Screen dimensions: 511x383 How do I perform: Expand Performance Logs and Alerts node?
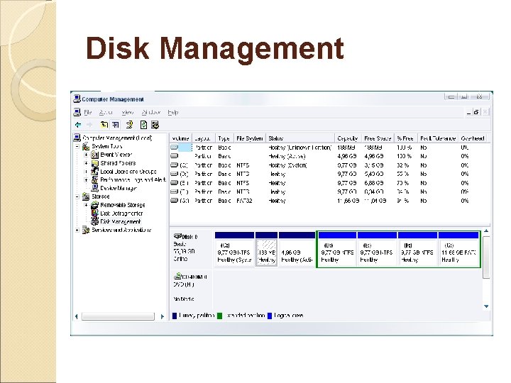86,180
